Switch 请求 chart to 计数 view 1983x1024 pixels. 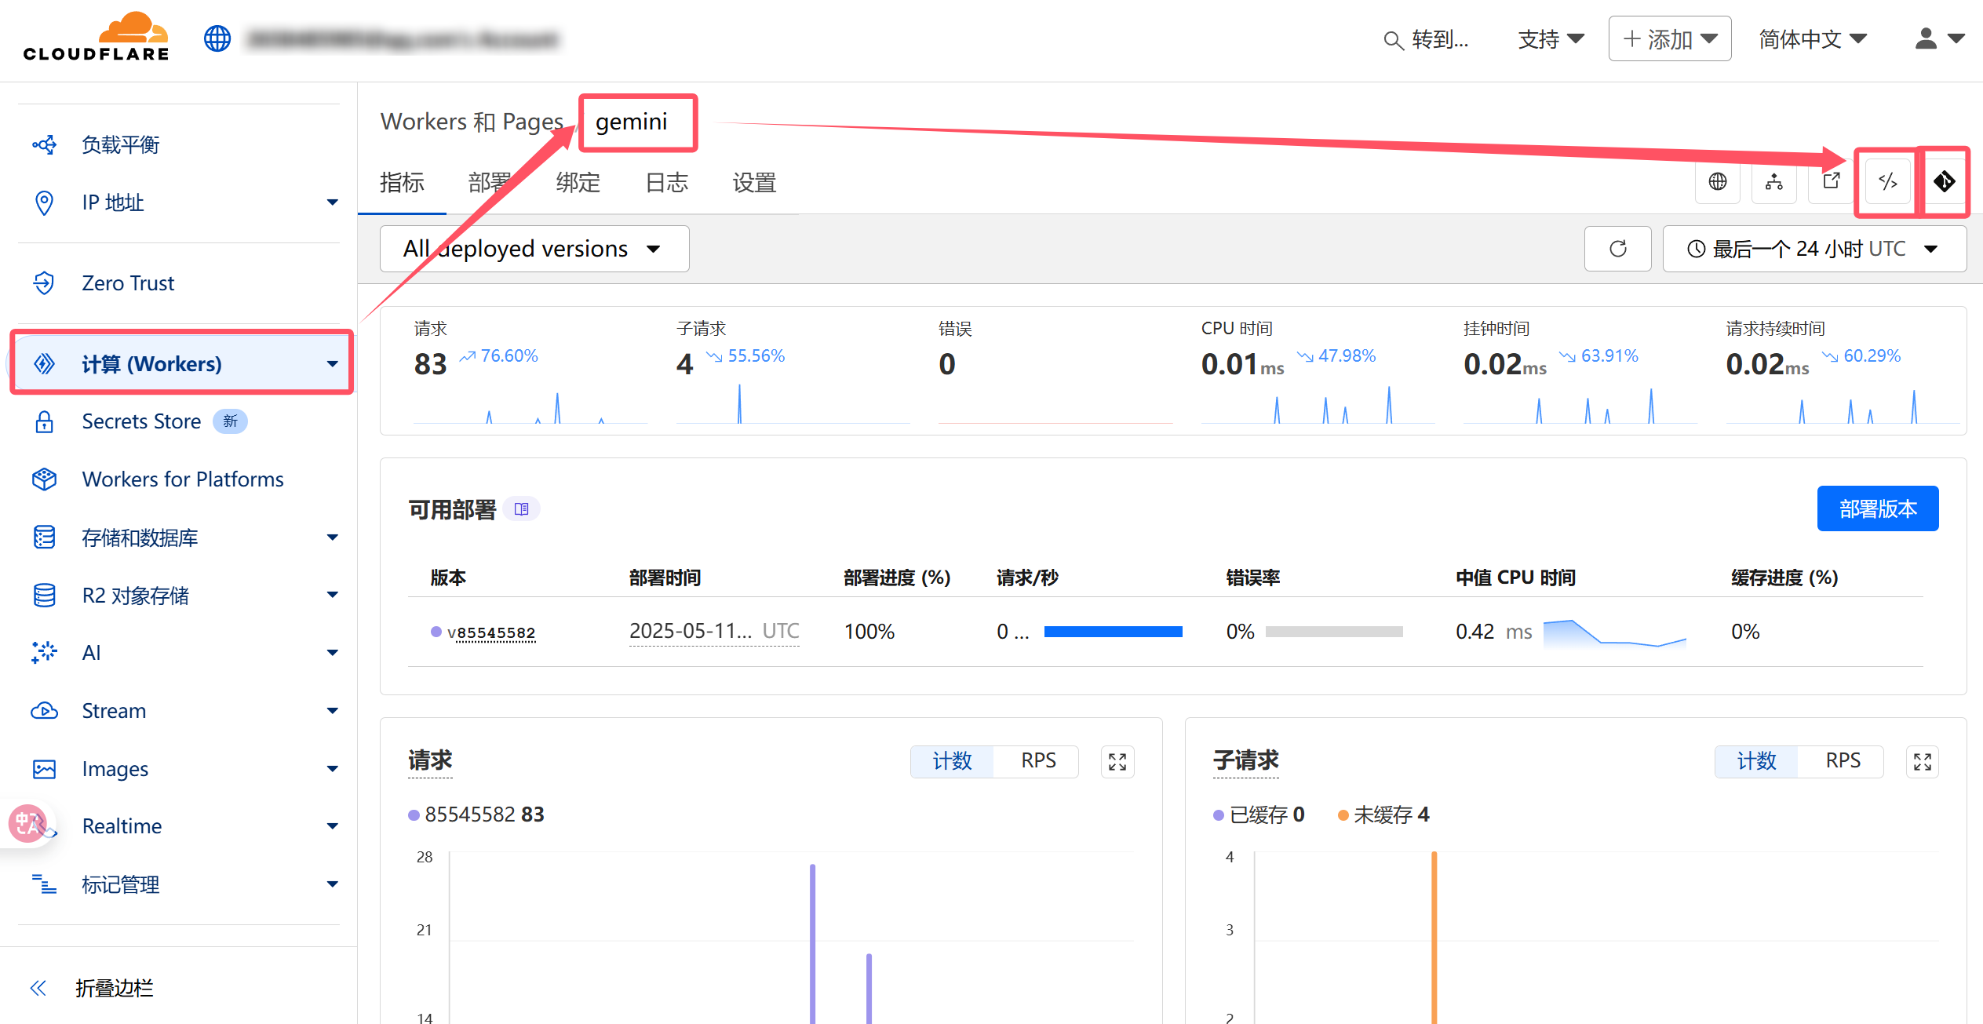pos(952,761)
